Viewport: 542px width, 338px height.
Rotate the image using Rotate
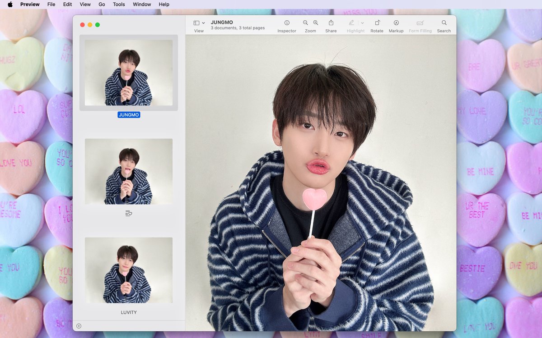[x=377, y=23]
